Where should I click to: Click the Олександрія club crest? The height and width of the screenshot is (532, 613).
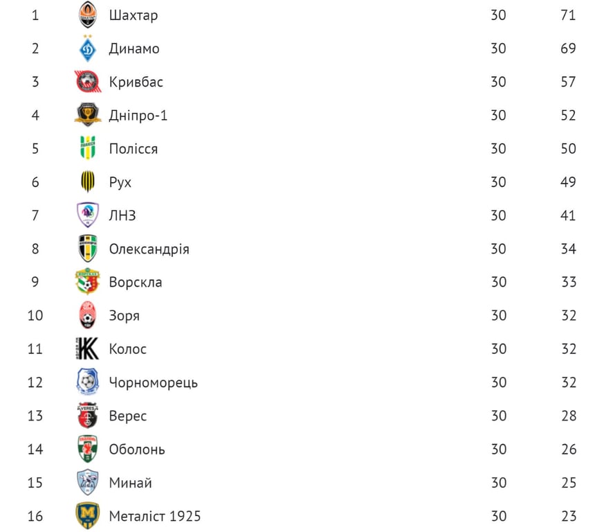(88, 249)
